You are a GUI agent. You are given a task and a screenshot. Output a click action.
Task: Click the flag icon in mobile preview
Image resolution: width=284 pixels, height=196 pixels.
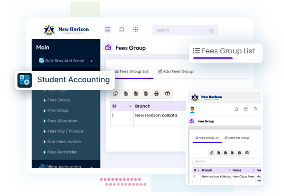tap(256, 109)
